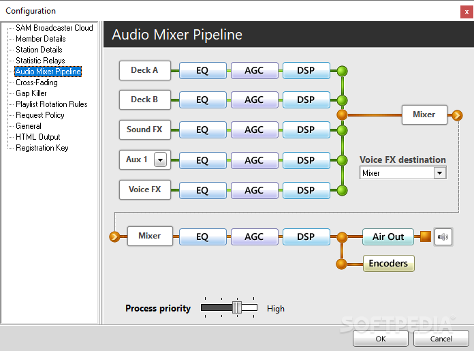Click the Deck B source box
This screenshot has height=351, width=474.
point(145,100)
